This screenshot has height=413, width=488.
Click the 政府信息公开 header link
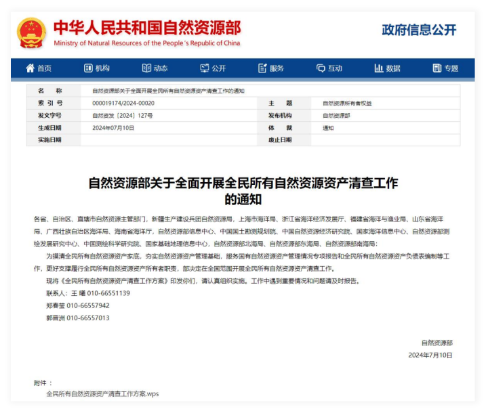(x=419, y=30)
